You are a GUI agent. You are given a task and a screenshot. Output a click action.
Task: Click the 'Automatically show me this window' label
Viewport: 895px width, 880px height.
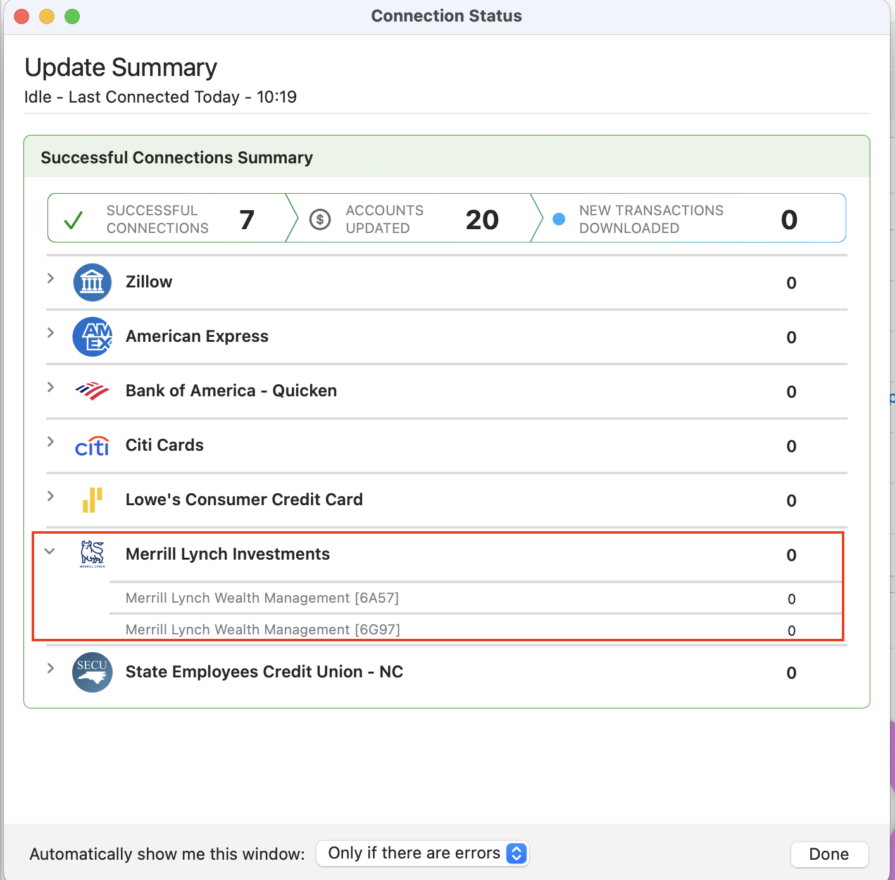[x=167, y=854]
